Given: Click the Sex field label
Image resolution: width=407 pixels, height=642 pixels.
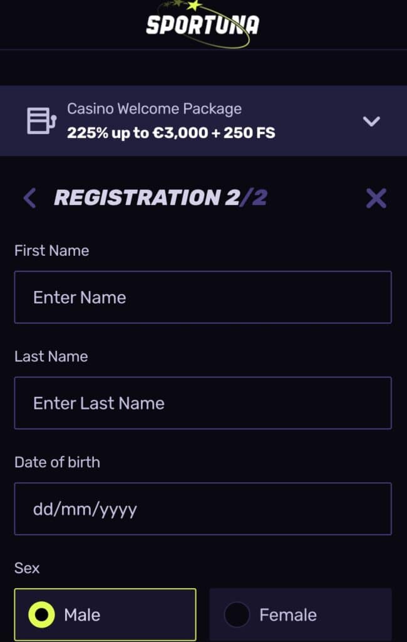Looking at the screenshot, I should point(27,568).
